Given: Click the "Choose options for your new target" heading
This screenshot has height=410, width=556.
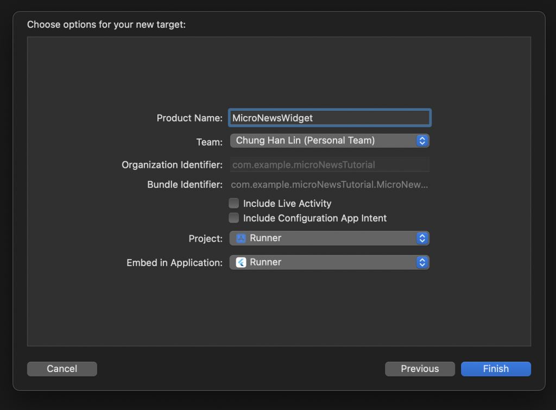Looking at the screenshot, I should coord(106,24).
